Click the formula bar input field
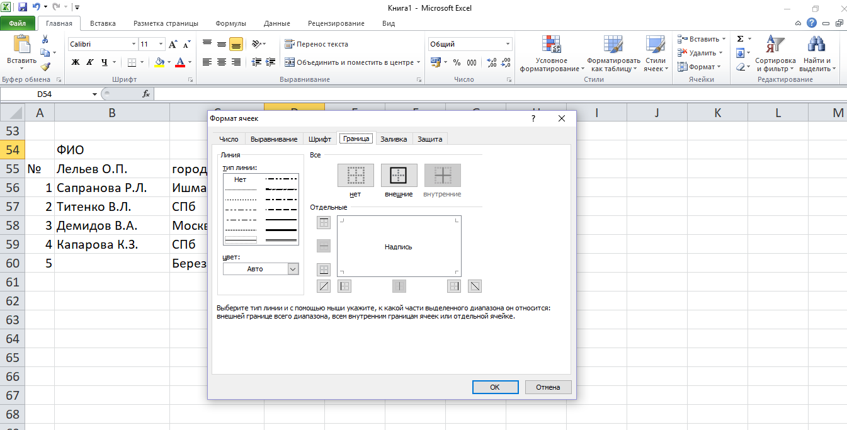Screen dimensions: 847x430 pyautogui.click(x=500, y=94)
